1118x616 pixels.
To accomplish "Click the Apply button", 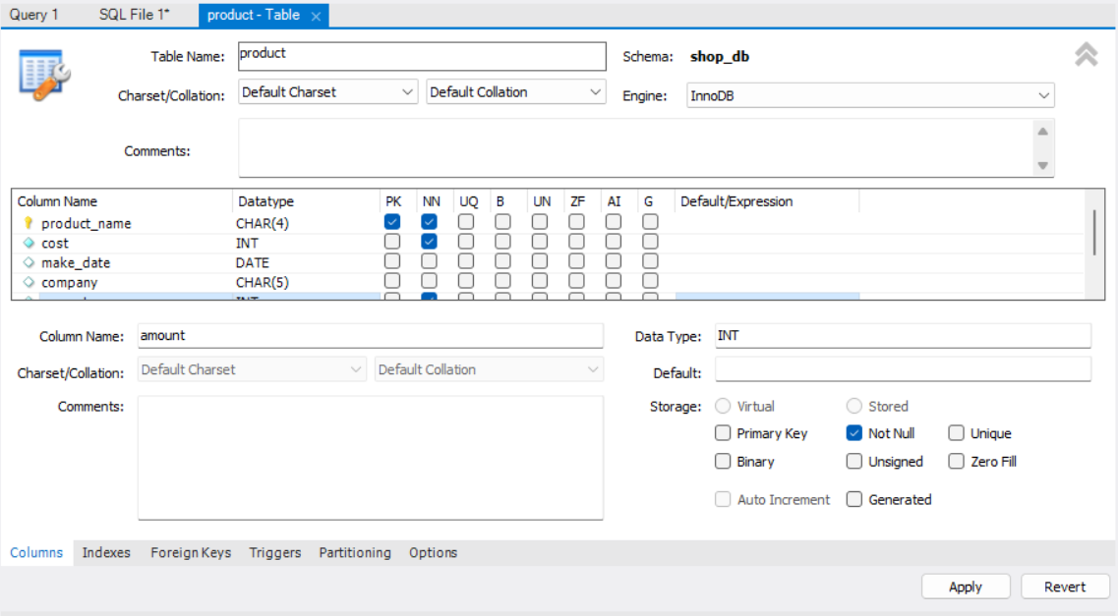I will coord(966,587).
